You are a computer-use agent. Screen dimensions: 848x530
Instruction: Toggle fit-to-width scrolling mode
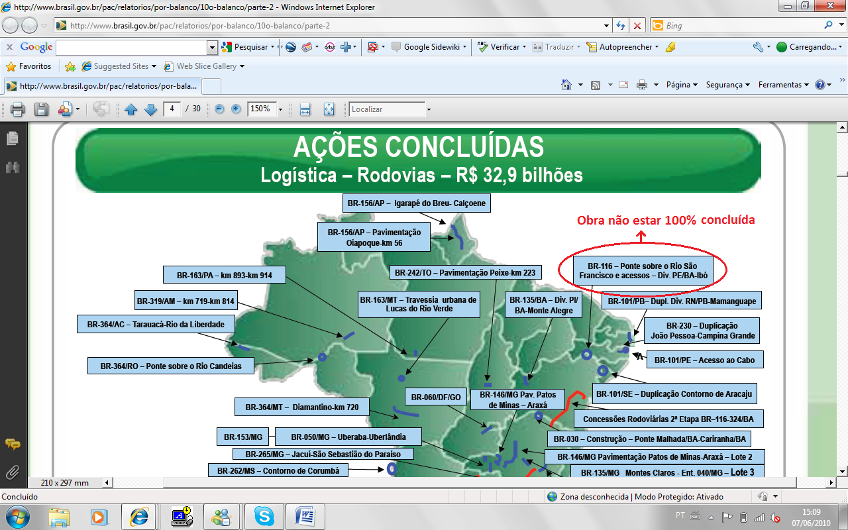coord(305,109)
